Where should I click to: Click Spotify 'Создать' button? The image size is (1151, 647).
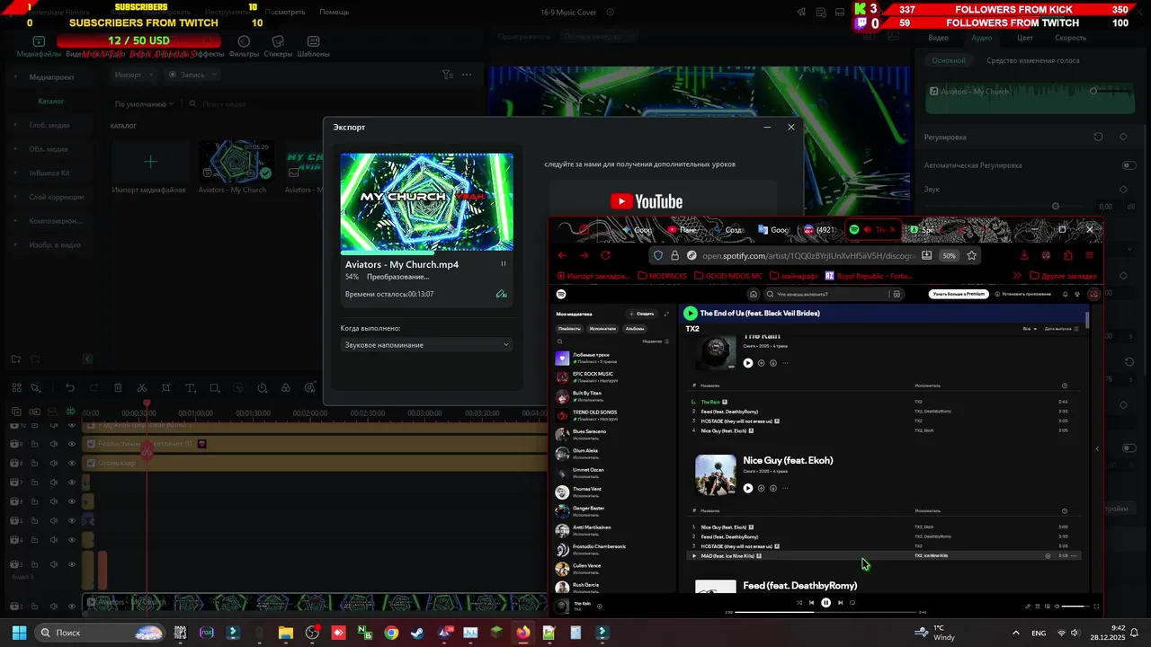642,314
